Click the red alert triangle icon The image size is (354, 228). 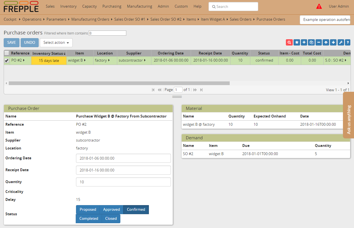(319, 6)
